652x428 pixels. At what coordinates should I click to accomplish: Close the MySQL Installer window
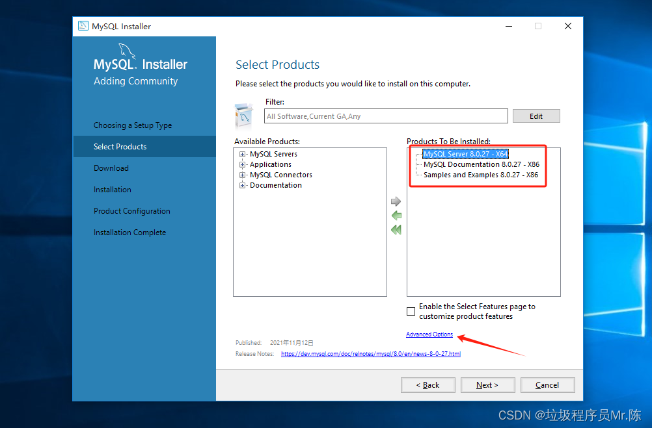[568, 26]
